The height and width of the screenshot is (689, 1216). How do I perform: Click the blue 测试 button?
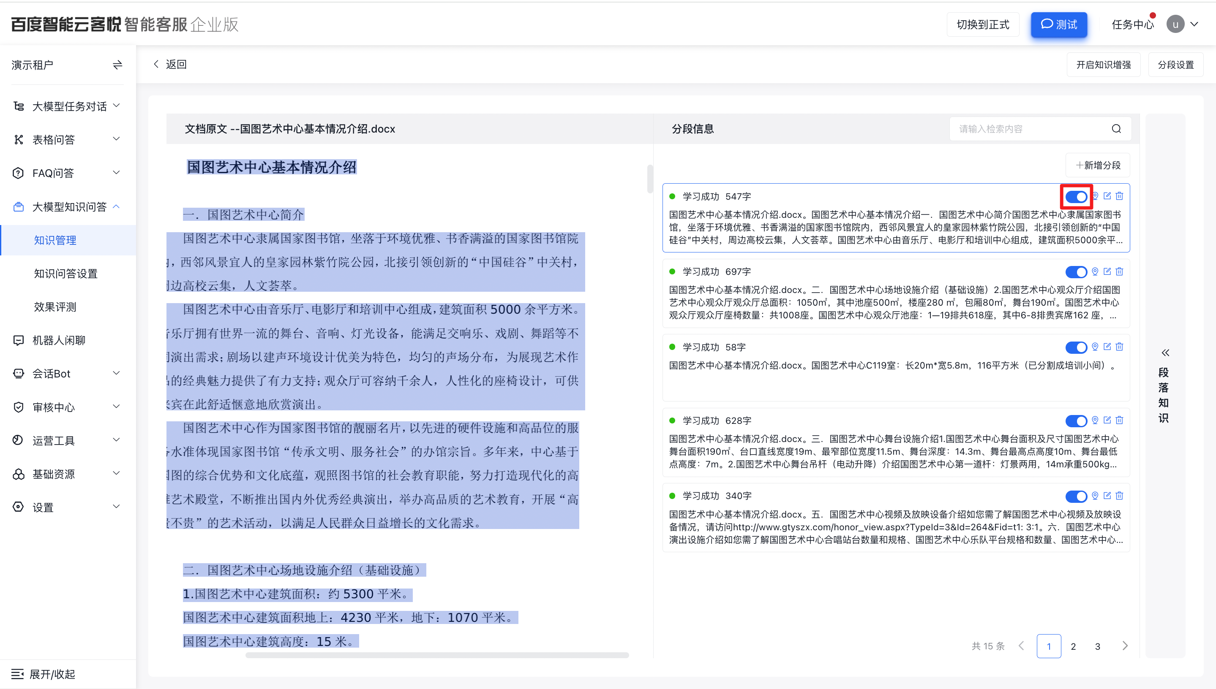click(1059, 24)
